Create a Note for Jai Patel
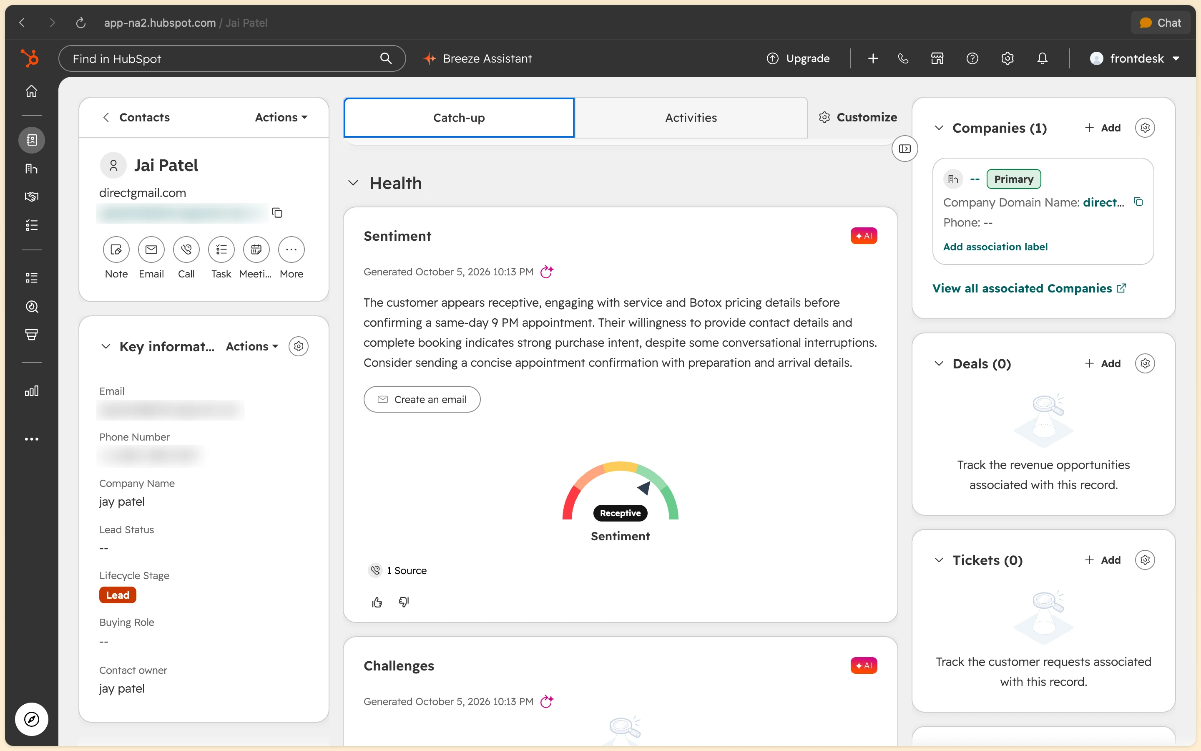This screenshot has height=751, width=1201. tap(116, 249)
